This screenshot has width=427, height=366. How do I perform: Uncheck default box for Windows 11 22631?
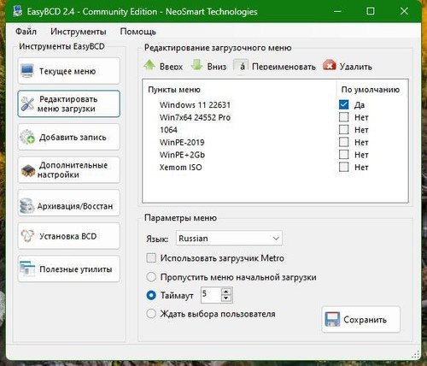343,104
